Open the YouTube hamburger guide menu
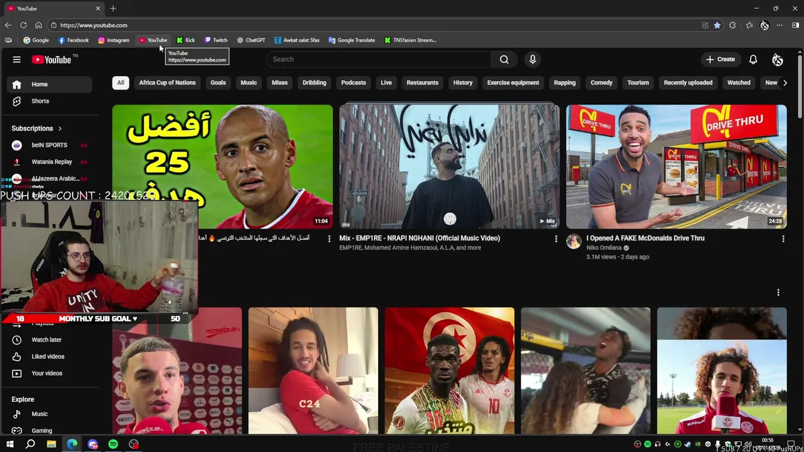 click(x=17, y=60)
